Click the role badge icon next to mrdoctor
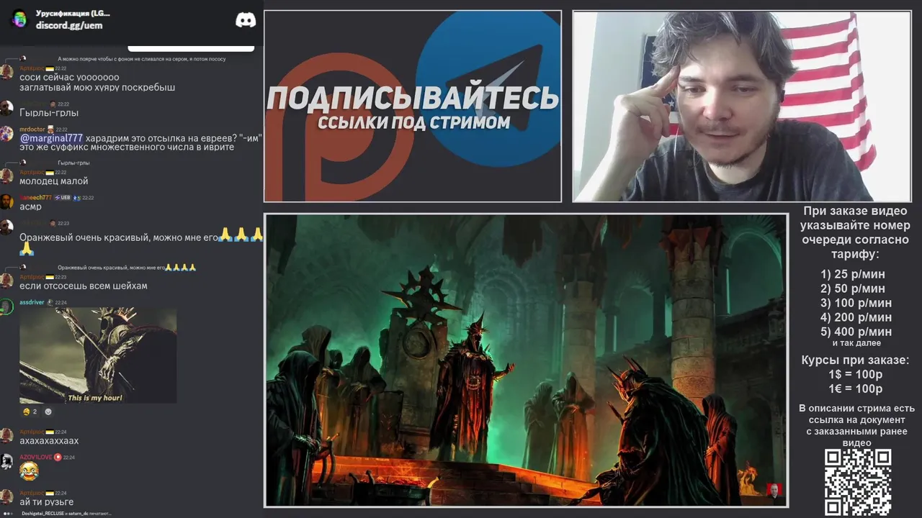922x518 pixels. click(50, 129)
